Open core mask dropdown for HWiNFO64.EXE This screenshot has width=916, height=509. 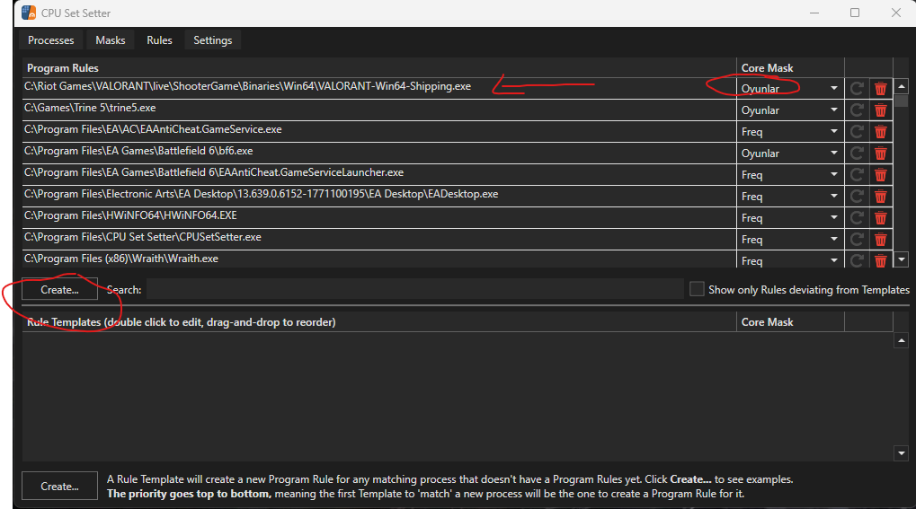pyautogui.click(x=790, y=218)
